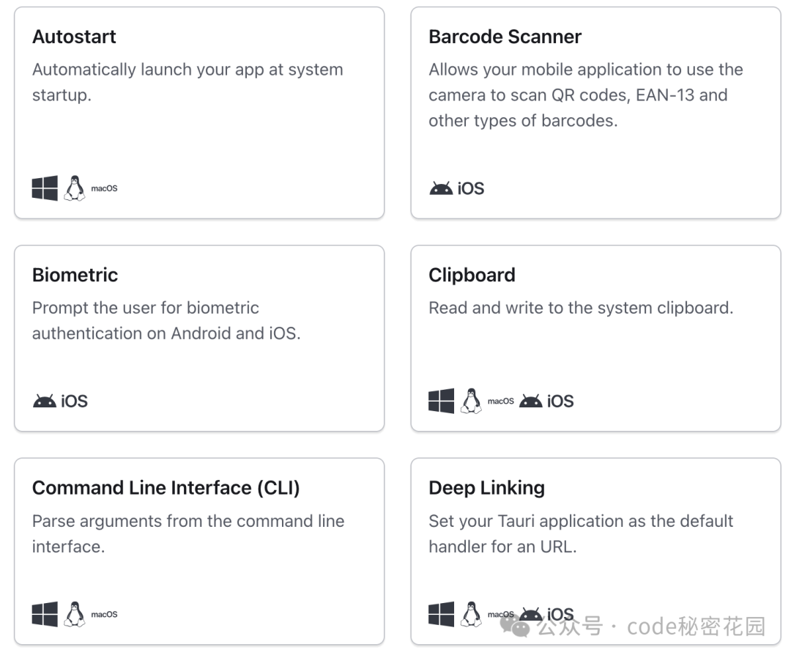Select the Biometric plugin heading
Viewport: 791px width, 658px height.
tap(75, 275)
